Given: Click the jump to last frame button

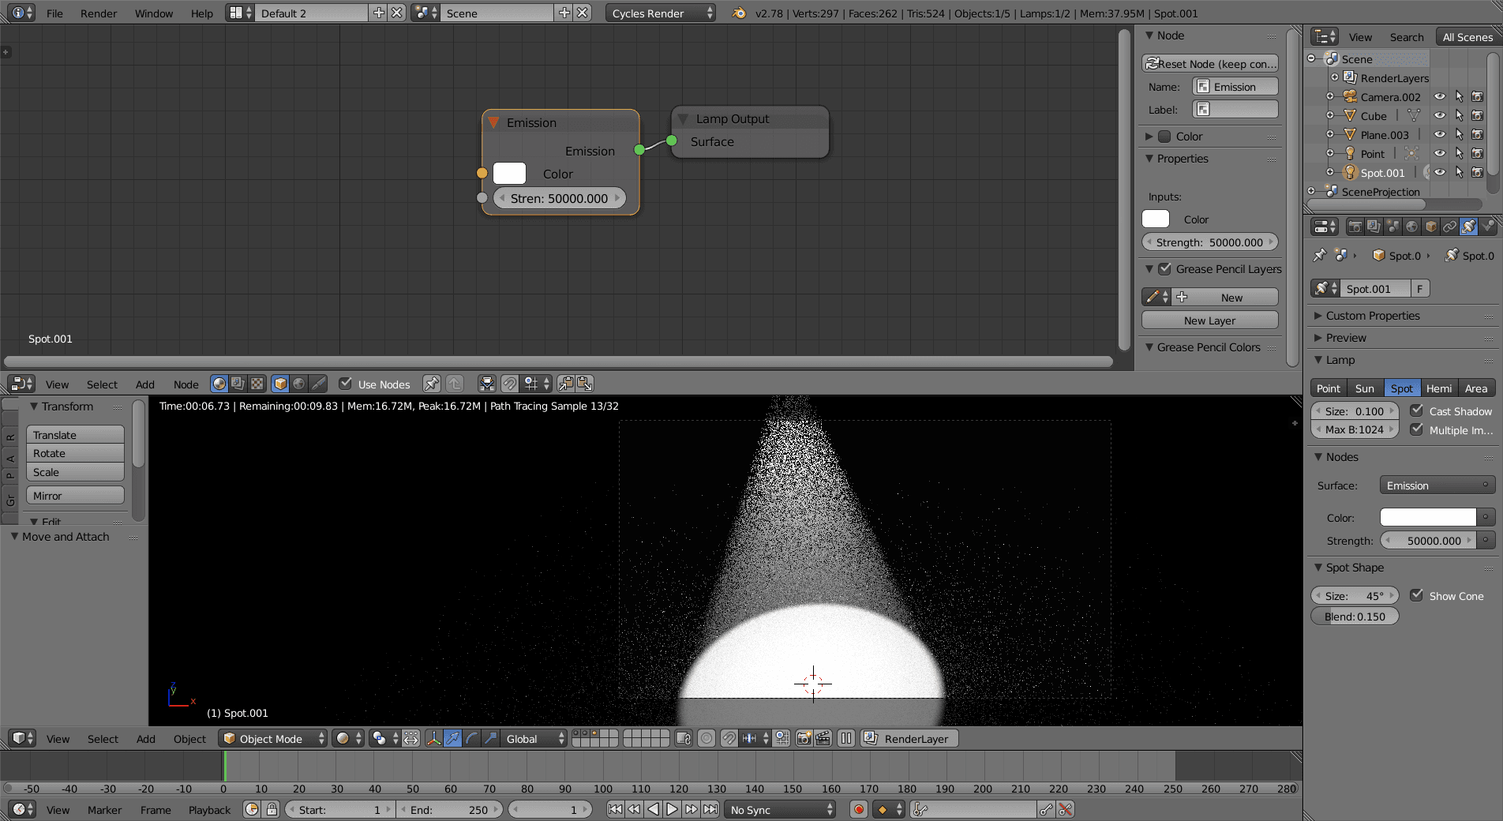Looking at the screenshot, I should (x=710, y=809).
